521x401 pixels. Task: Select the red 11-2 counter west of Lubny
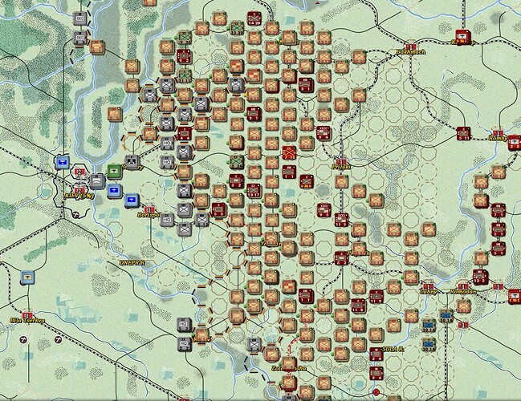point(377,296)
